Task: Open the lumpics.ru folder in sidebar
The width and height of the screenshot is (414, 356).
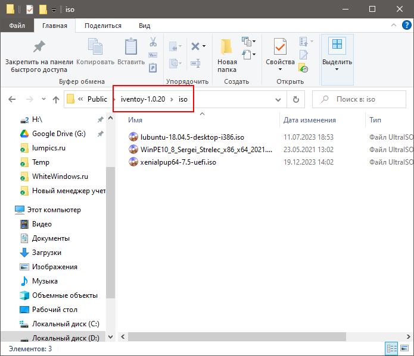Action: [x=49, y=148]
